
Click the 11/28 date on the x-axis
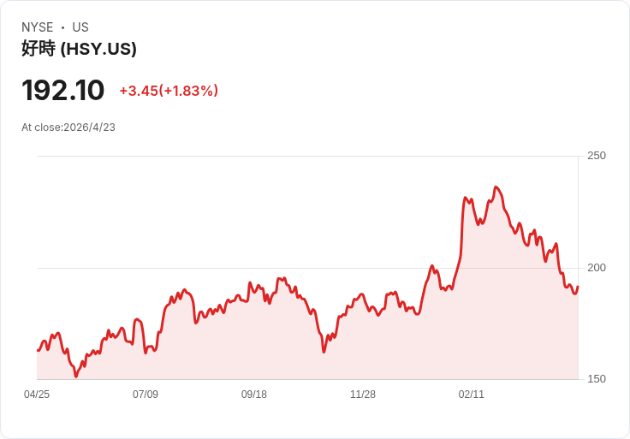coord(363,395)
